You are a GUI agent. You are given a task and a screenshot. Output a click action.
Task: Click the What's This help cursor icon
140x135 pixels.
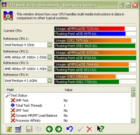(x=100, y=129)
